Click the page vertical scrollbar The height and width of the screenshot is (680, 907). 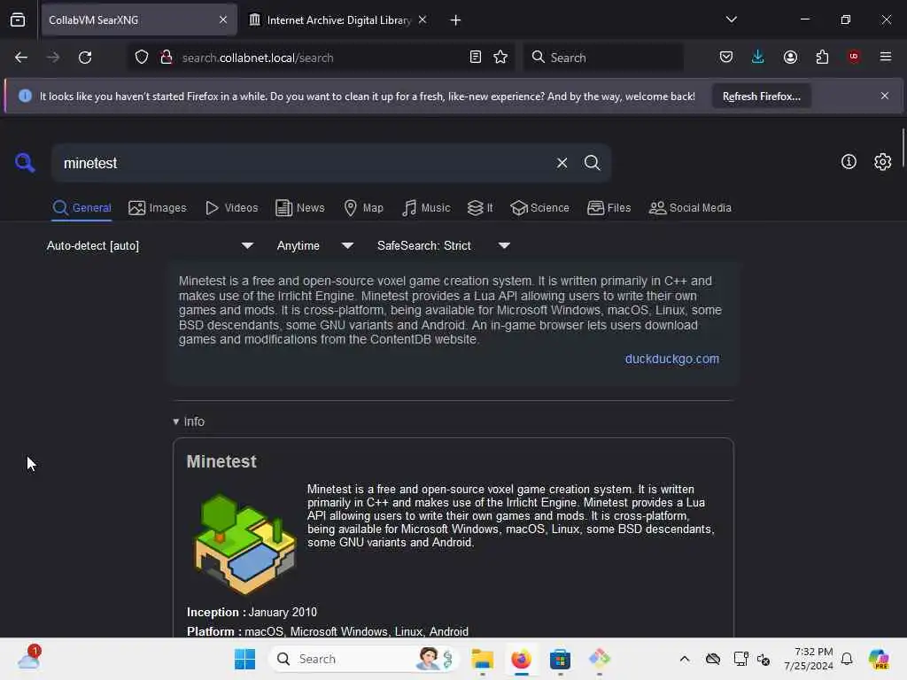(x=903, y=149)
